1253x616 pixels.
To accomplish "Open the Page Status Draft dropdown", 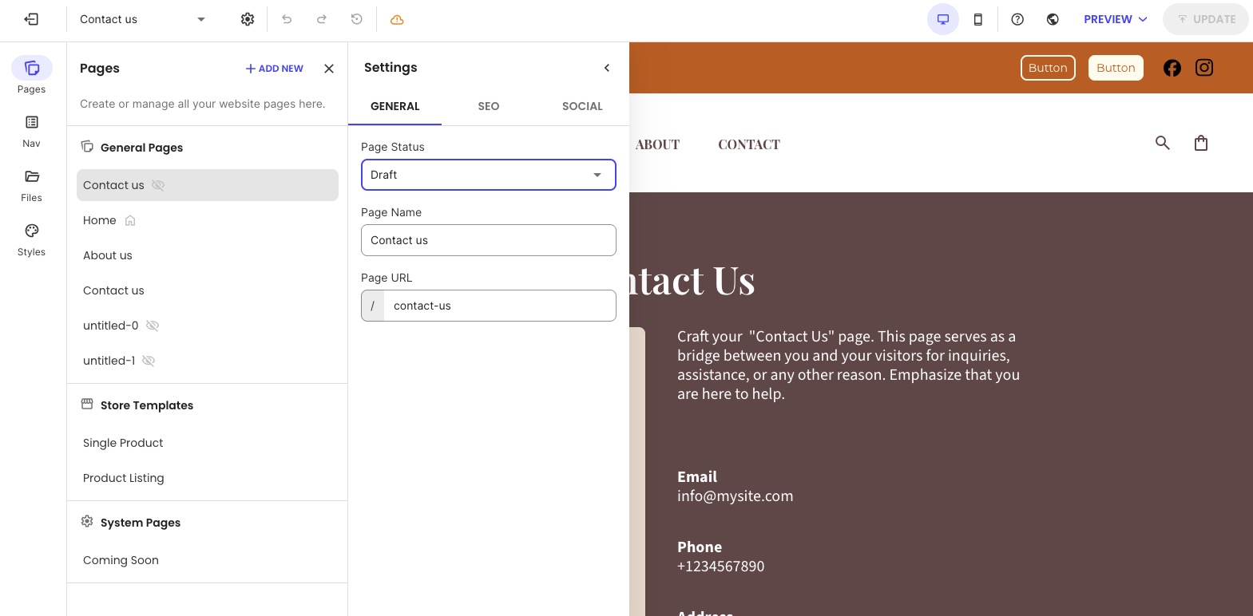I will coord(489,175).
